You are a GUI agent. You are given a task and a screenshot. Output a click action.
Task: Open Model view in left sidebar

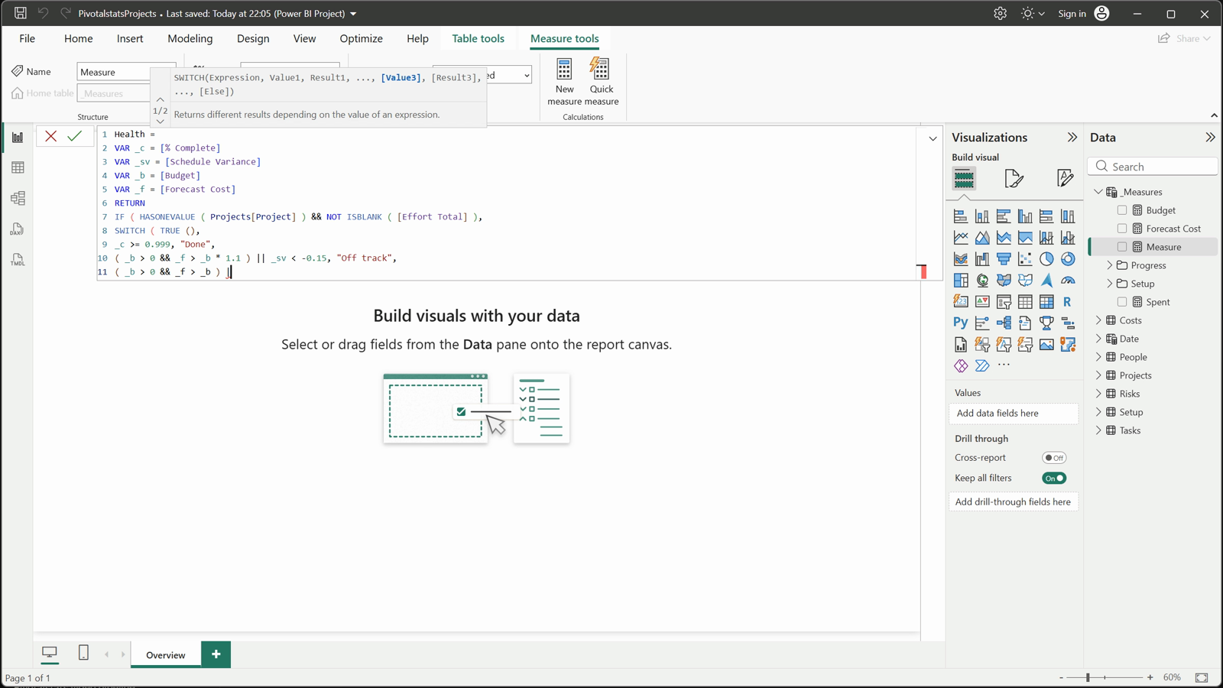[x=18, y=199]
